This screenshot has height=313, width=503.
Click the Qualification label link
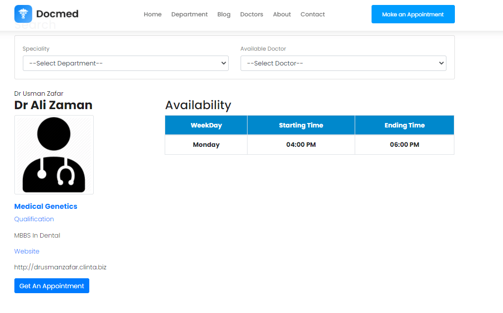coord(34,219)
